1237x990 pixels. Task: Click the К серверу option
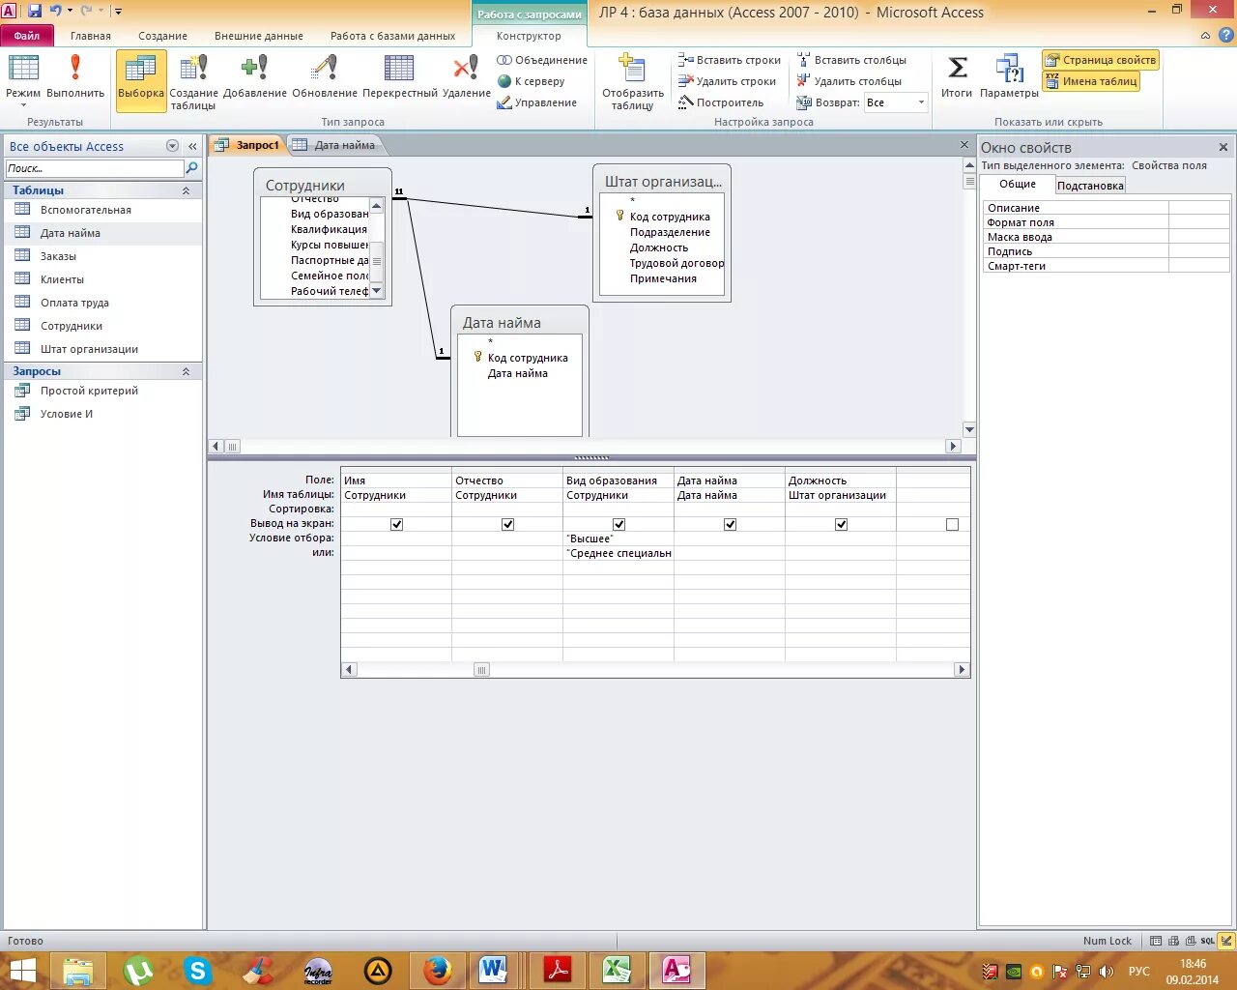(531, 81)
